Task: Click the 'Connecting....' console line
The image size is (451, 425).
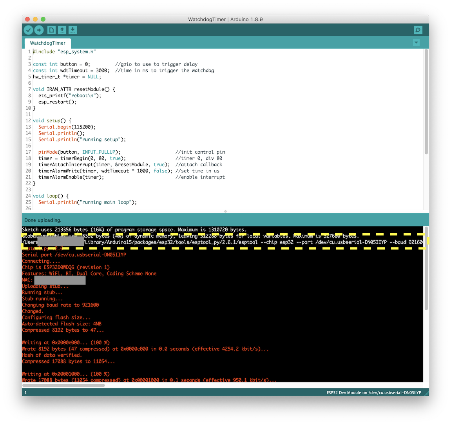Action: click(x=41, y=261)
